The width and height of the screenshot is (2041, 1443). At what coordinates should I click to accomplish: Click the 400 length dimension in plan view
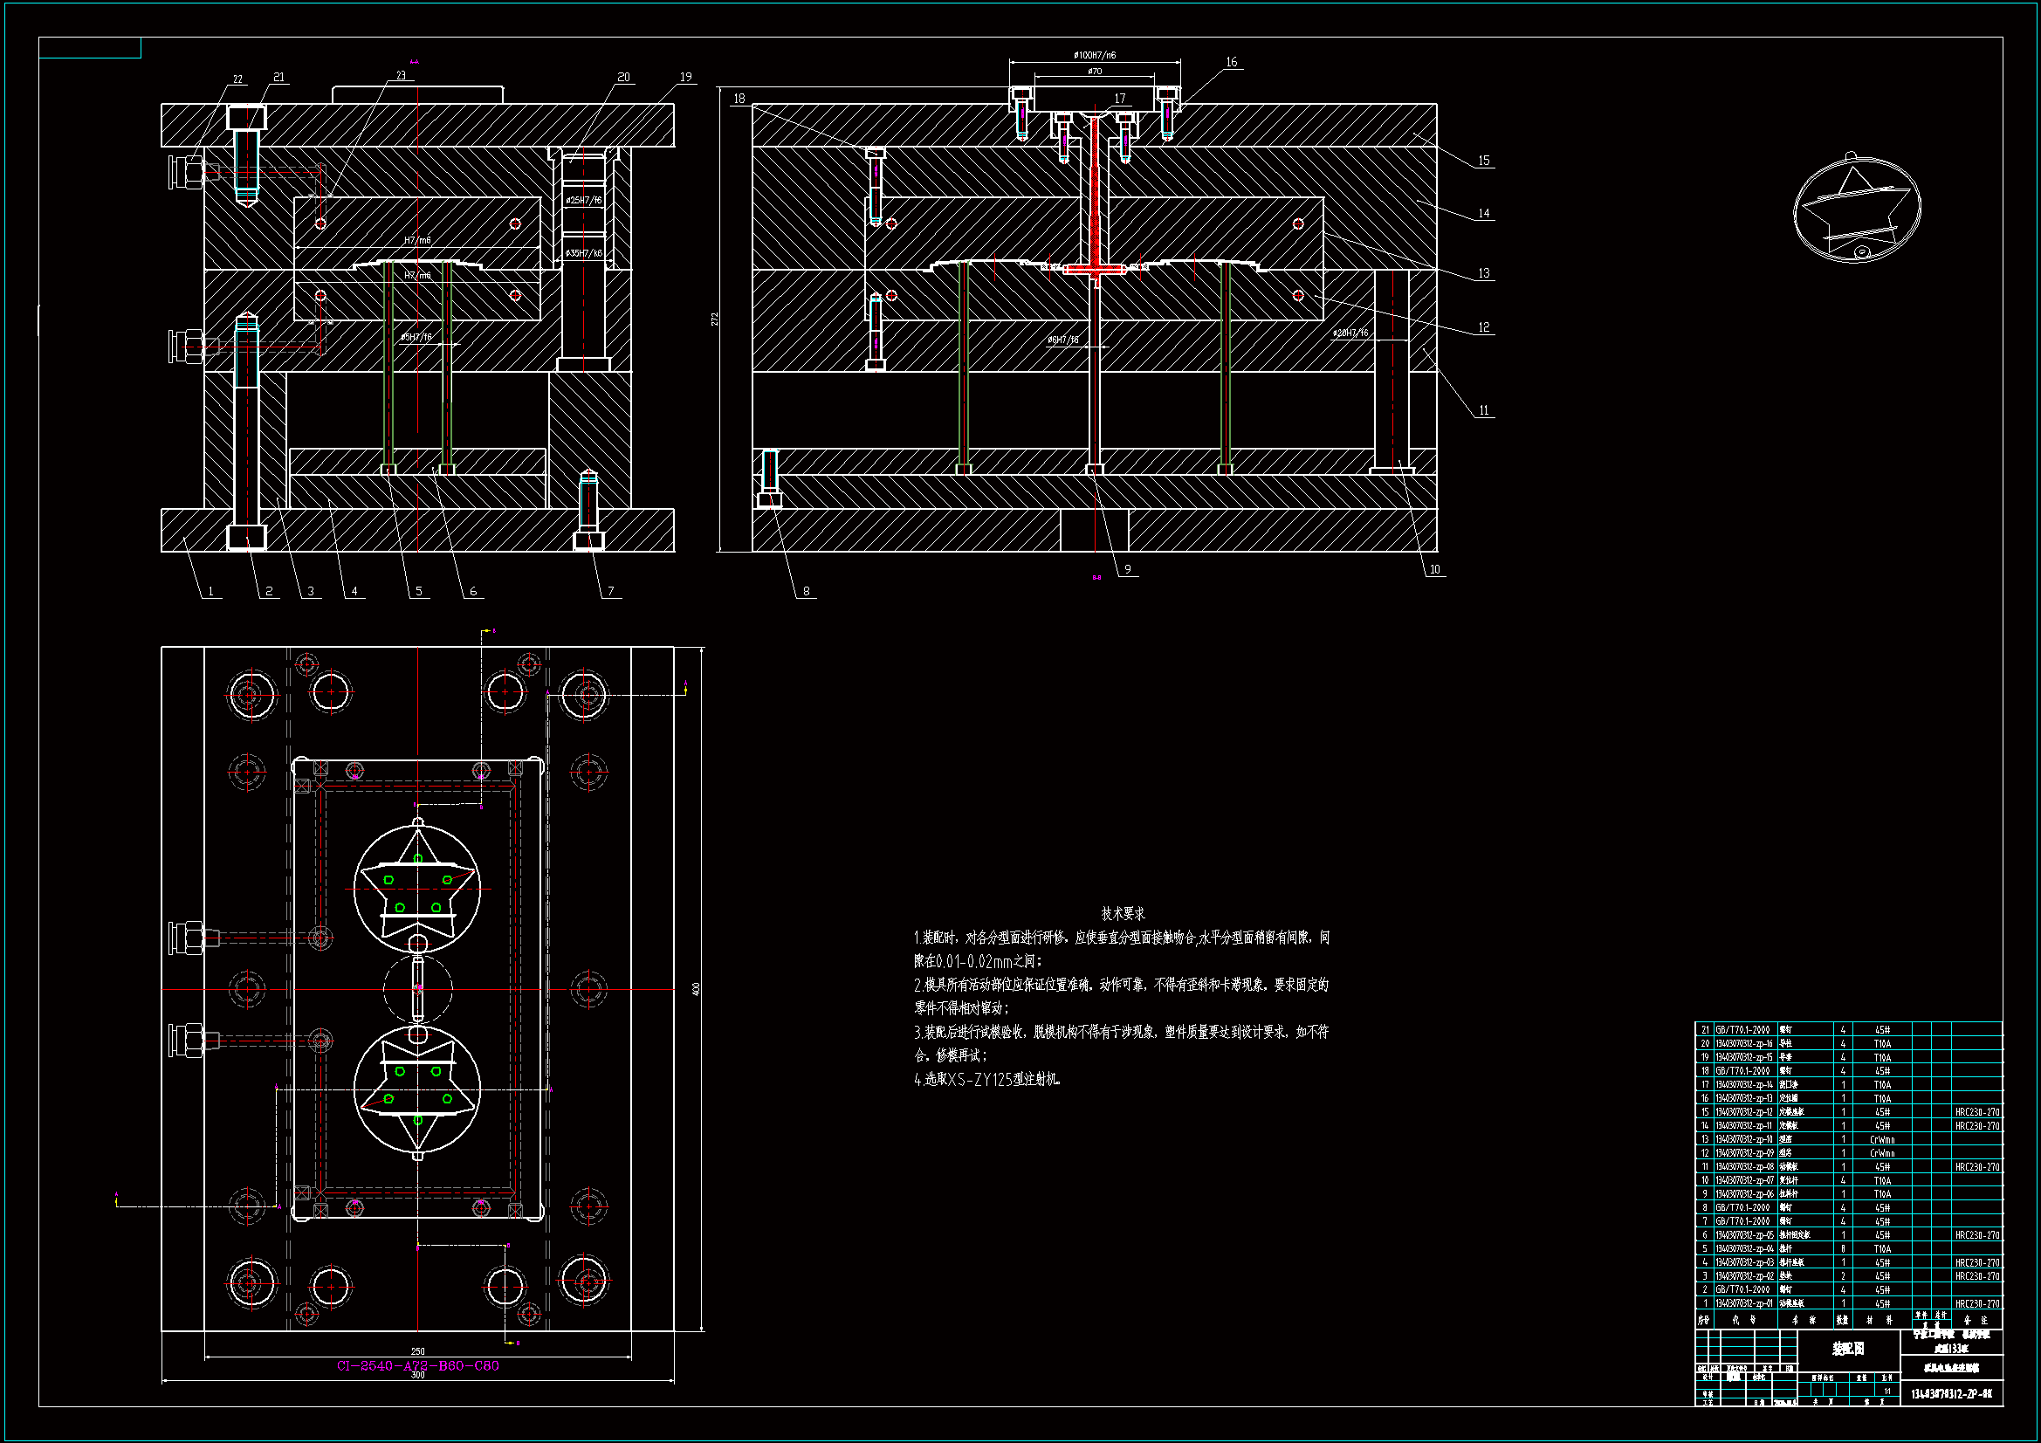pos(696,989)
